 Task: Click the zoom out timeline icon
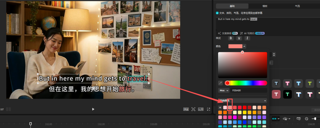pos(307,119)
